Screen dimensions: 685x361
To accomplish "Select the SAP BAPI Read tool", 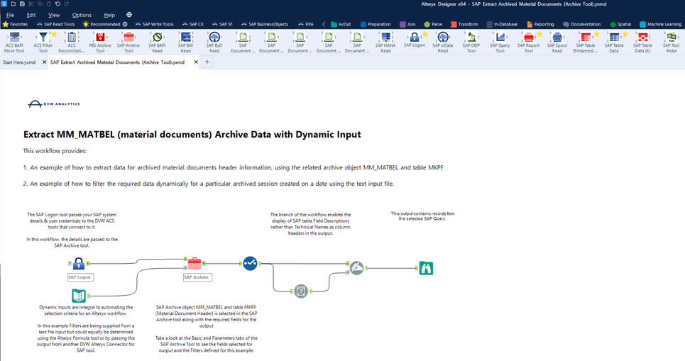I will click(x=158, y=42).
